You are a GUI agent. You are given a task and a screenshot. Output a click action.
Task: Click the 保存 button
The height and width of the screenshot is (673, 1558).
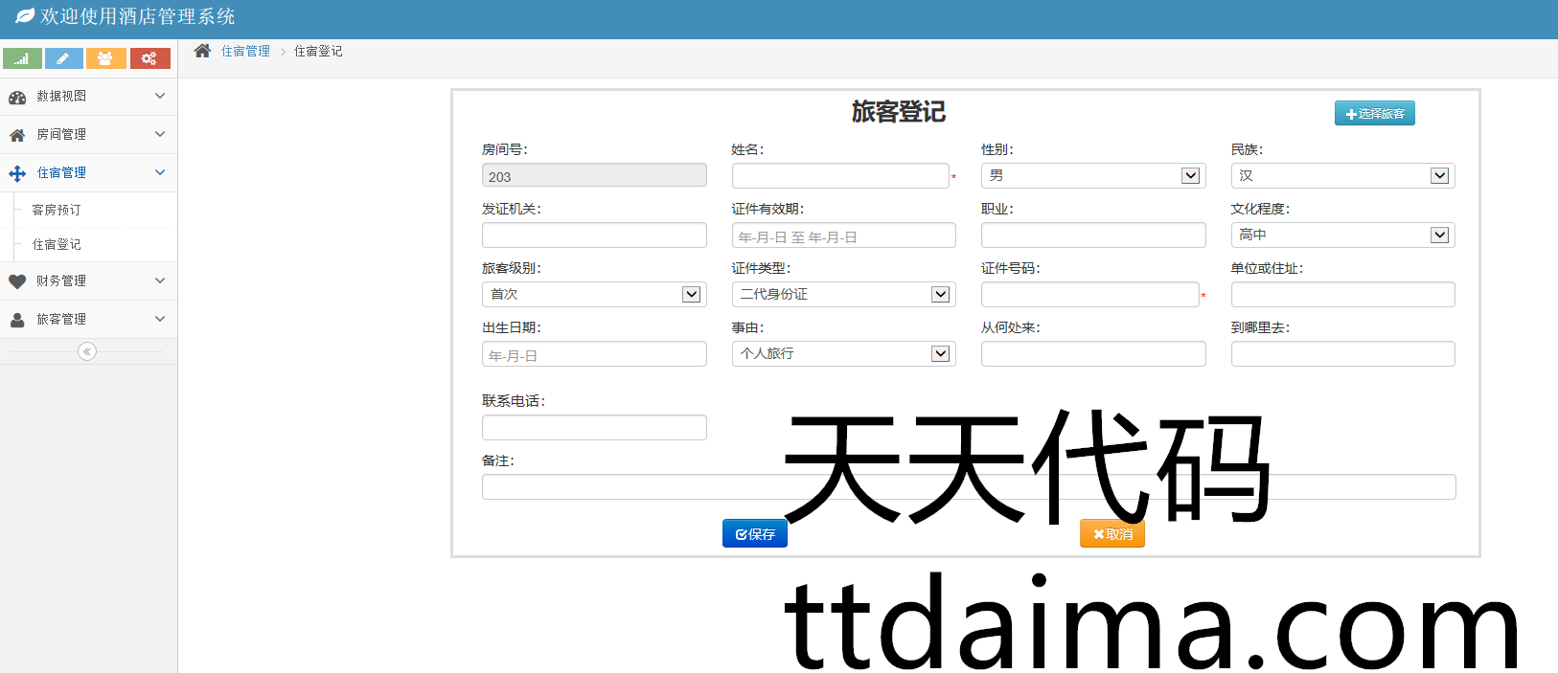click(x=755, y=534)
